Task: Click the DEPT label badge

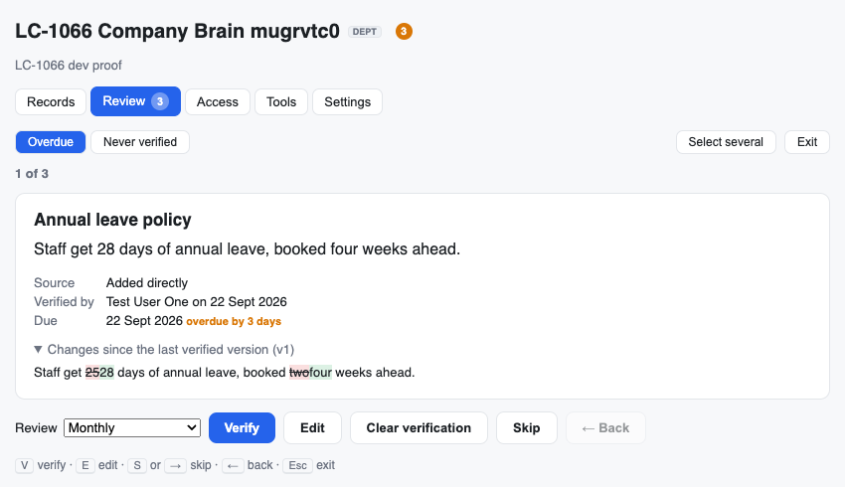Action: click(x=365, y=32)
